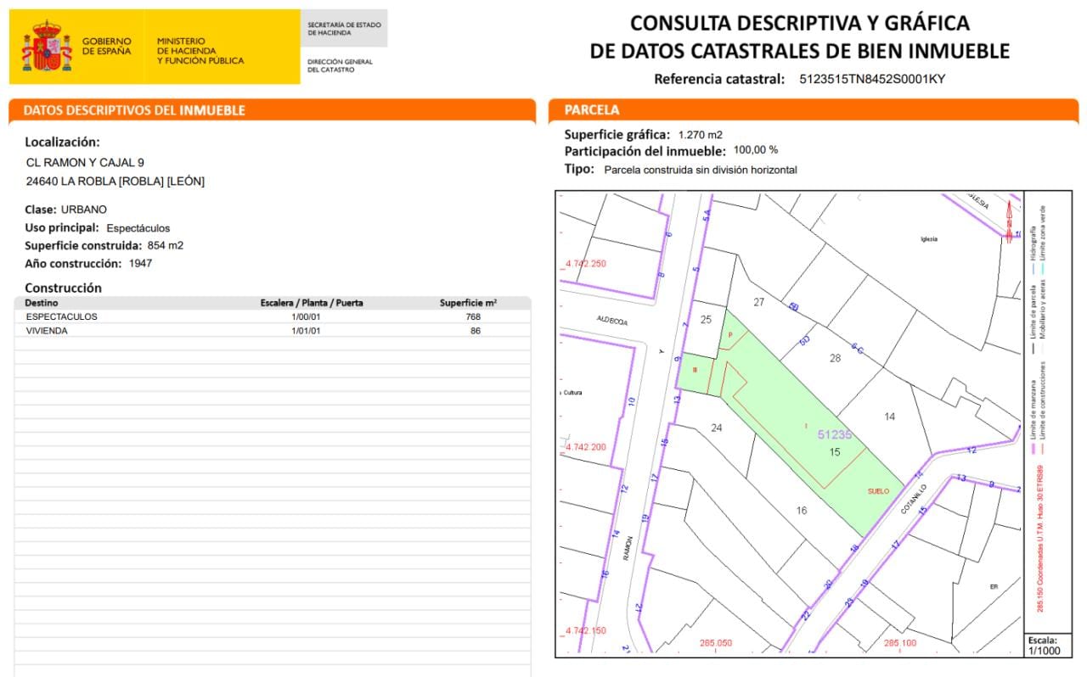Image resolution: width=1087 pixels, height=677 pixels.
Task: Click the coordinate label '285.100'
Action: click(x=902, y=643)
